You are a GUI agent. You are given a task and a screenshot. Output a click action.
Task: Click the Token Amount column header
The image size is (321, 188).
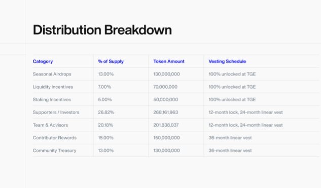(x=169, y=61)
